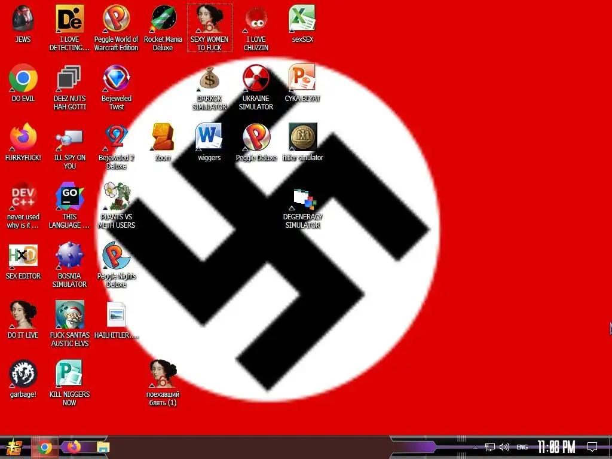Click the "DO EVIL" label text
This screenshot has width=612, height=459.
(23, 99)
